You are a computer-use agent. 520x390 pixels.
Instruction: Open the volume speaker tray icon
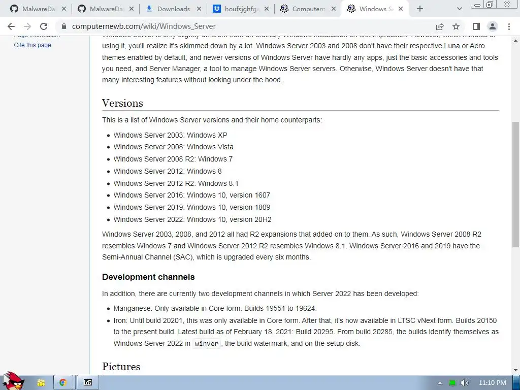[x=464, y=383]
